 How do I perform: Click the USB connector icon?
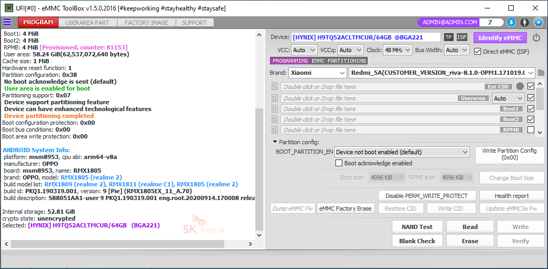click(x=524, y=22)
